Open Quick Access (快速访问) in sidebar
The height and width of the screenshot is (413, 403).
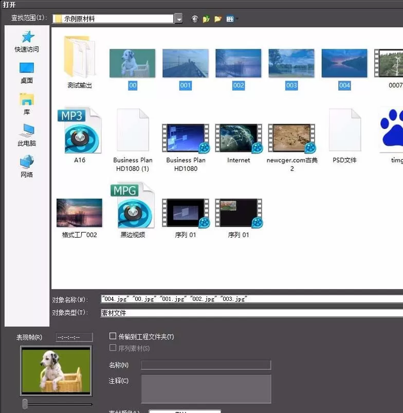(x=27, y=42)
